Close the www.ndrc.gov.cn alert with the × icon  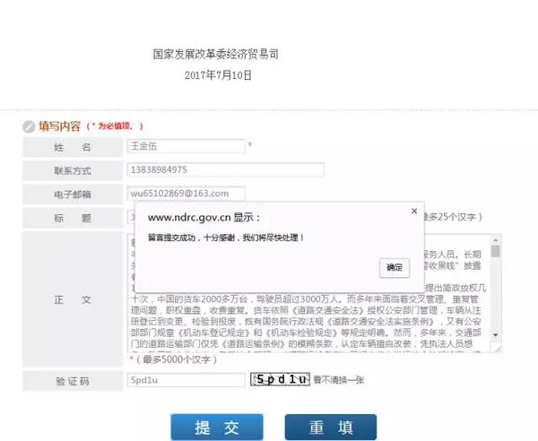click(413, 211)
